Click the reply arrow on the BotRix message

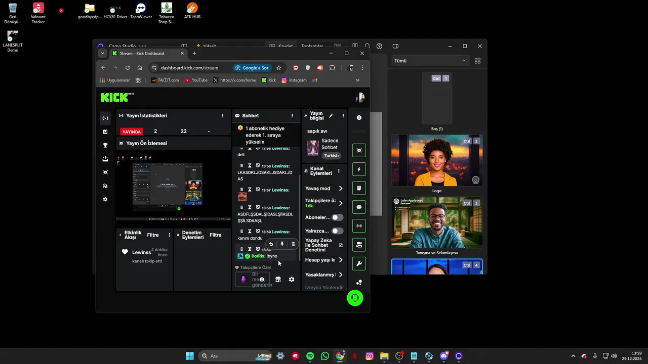(x=271, y=244)
